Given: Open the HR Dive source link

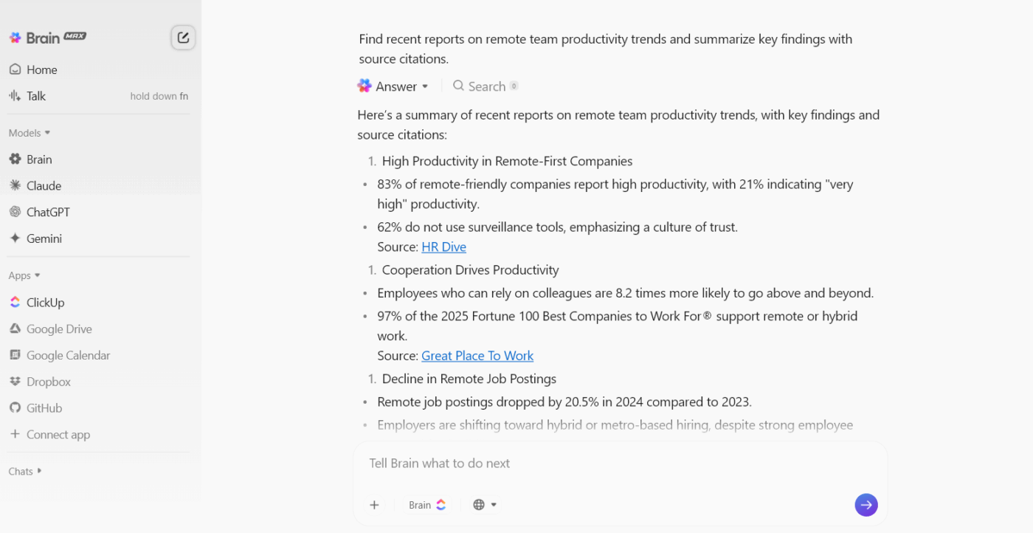Looking at the screenshot, I should click(x=443, y=247).
